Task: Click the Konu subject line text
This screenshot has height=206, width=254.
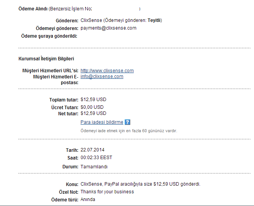Action: (140, 184)
